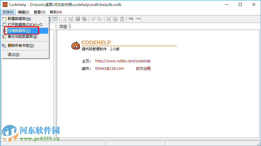Click the save all disks icon
This screenshot has height=146, width=261.
click(x=85, y=19)
